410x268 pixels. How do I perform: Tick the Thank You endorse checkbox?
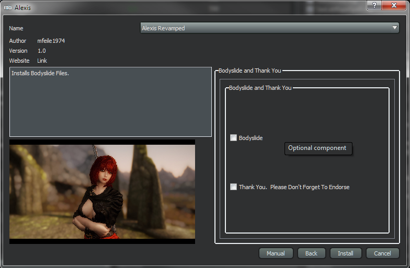pyautogui.click(x=234, y=187)
